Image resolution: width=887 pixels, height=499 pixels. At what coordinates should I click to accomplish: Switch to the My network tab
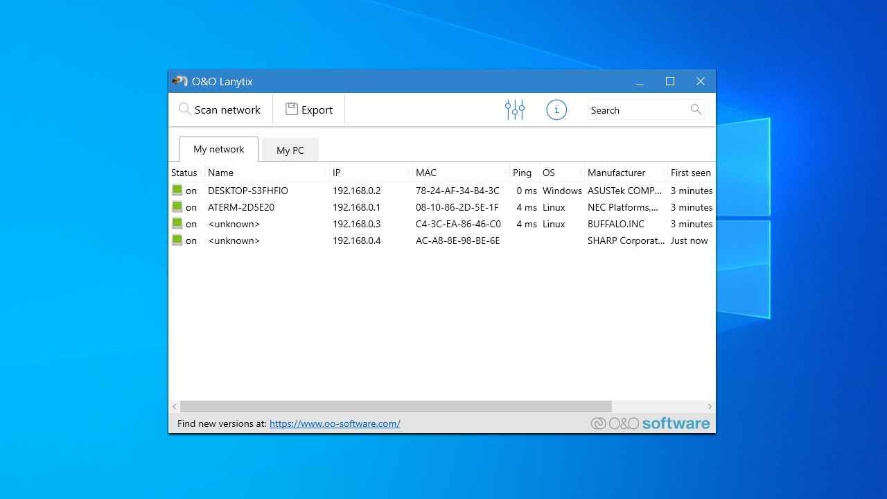(x=218, y=149)
